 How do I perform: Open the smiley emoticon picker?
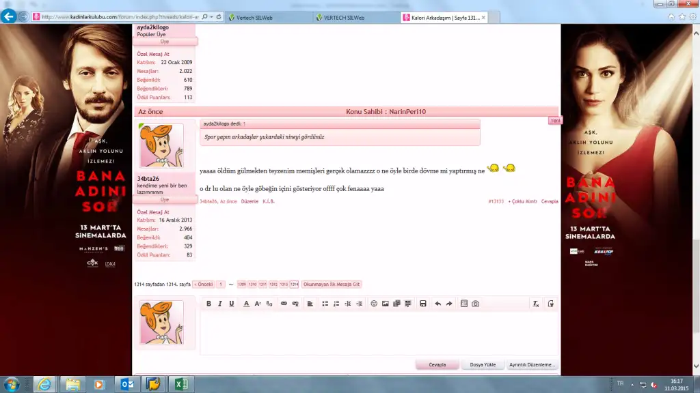coord(374,304)
